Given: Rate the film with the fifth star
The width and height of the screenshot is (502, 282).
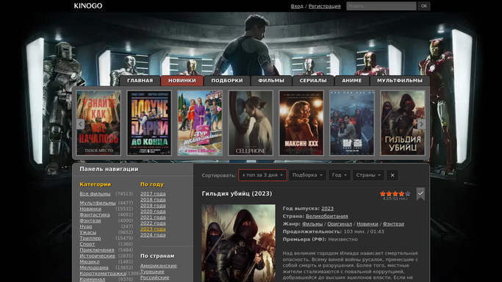Looking at the screenshot, I should pyautogui.click(x=408, y=194).
